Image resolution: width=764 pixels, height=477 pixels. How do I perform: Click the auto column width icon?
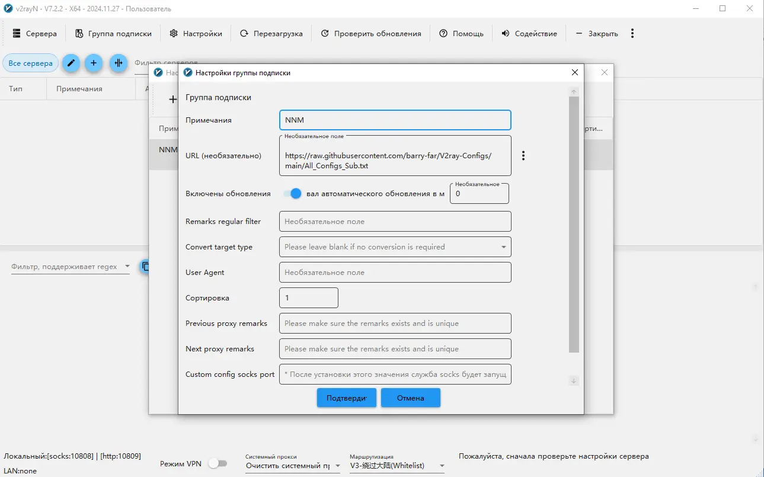tap(119, 63)
